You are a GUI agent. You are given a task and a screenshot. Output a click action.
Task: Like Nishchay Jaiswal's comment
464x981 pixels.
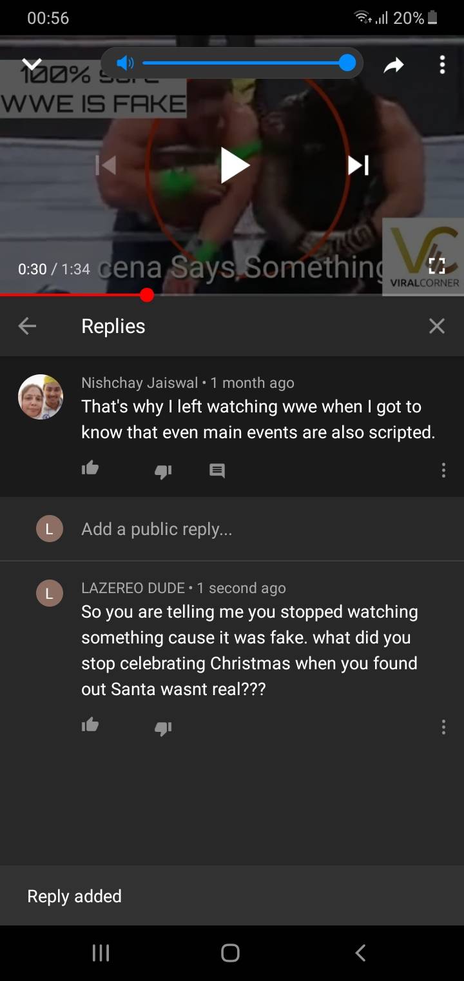pyautogui.click(x=90, y=469)
